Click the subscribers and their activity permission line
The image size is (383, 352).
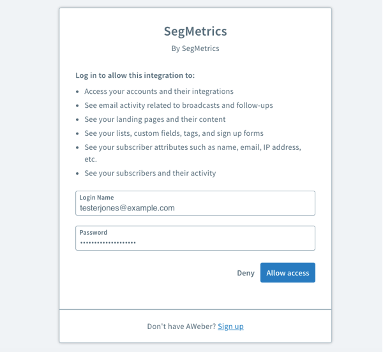coord(150,173)
